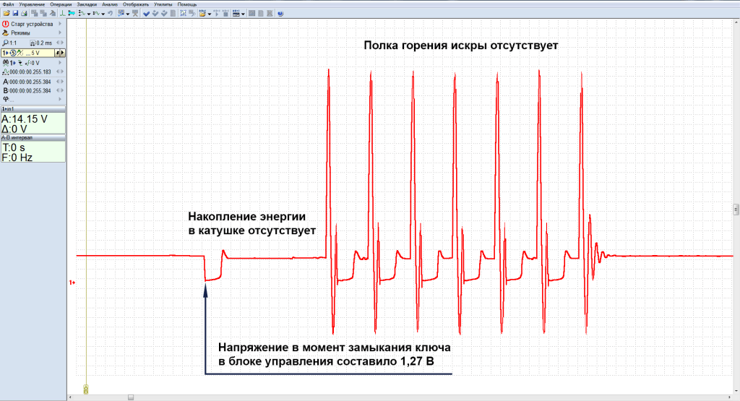Screen dimensions: 740x401
Task: Click the save diskette icon
Action: click(14, 13)
